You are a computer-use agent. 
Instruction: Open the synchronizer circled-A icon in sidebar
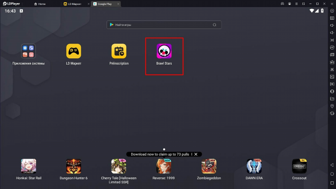(x=332, y=47)
